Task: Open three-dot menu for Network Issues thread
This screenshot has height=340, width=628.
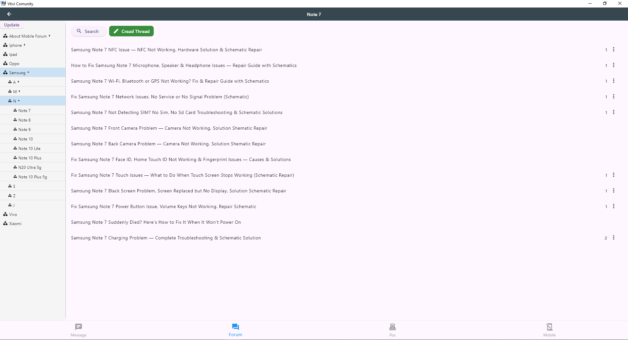Action: coord(614,97)
